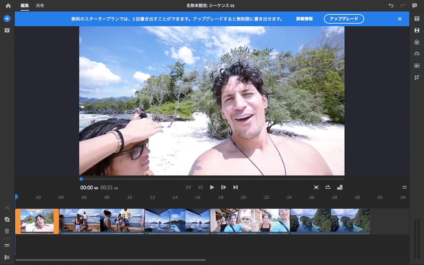This screenshot has width=424, height=265.
Task: Toggle track controls icon
Action: (x=7, y=245)
